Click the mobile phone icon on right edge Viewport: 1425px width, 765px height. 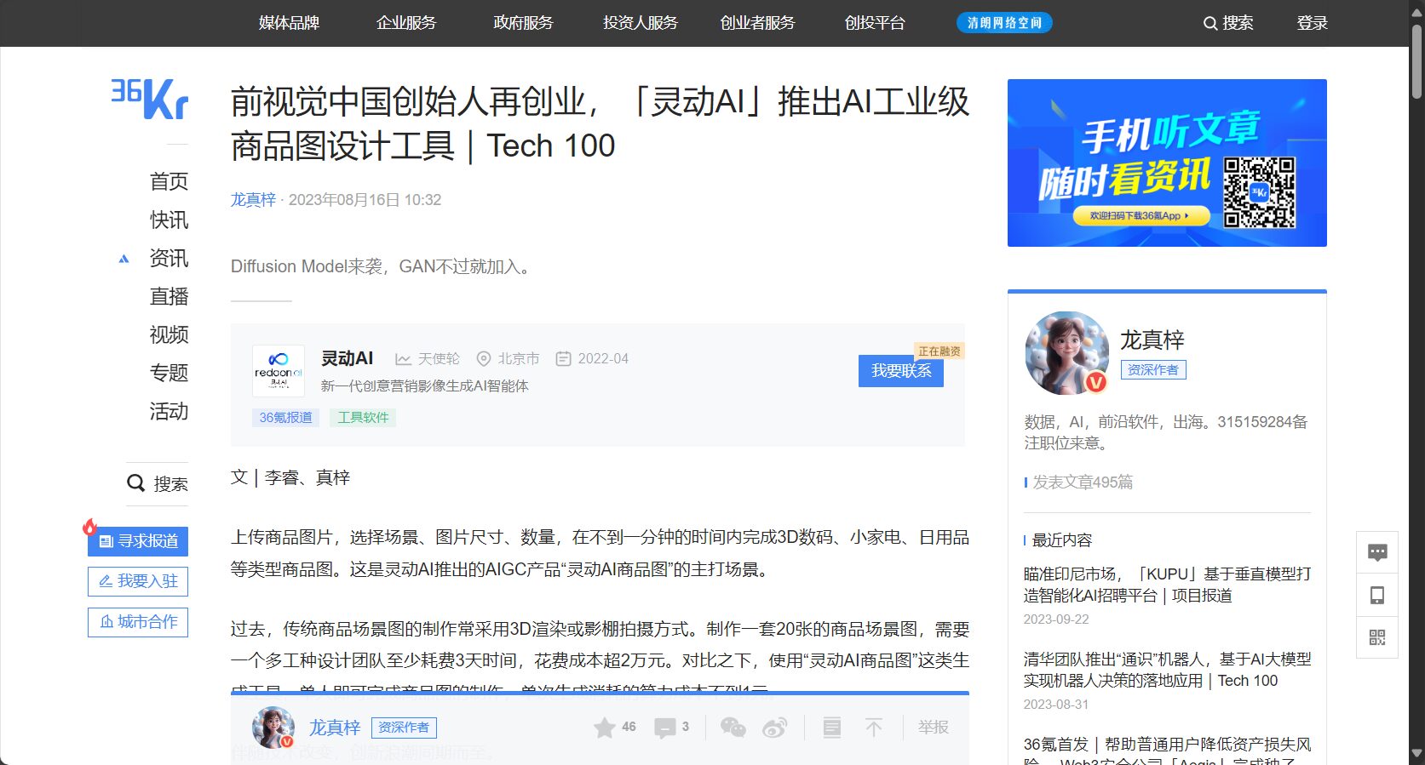(1377, 595)
